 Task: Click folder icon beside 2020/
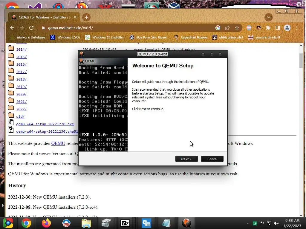click(x=11, y=93)
